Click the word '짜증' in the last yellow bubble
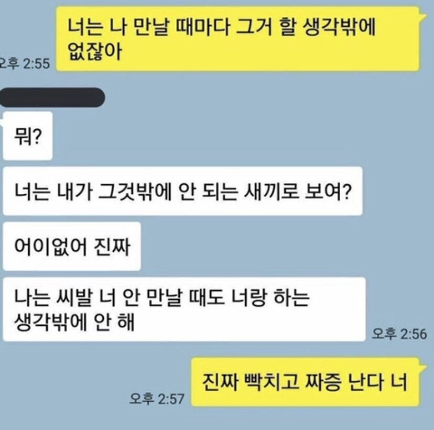 (x=322, y=382)
